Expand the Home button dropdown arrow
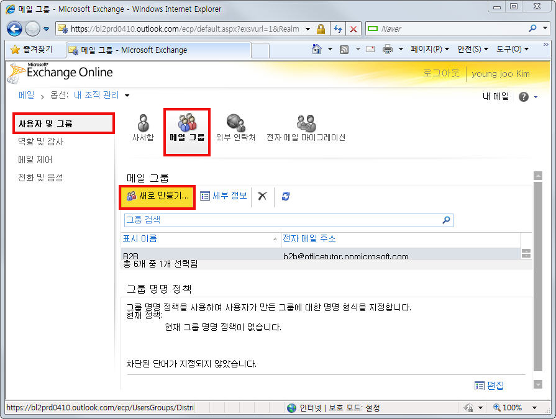The height and width of the screenshot is (419, 556). [330, 49]
